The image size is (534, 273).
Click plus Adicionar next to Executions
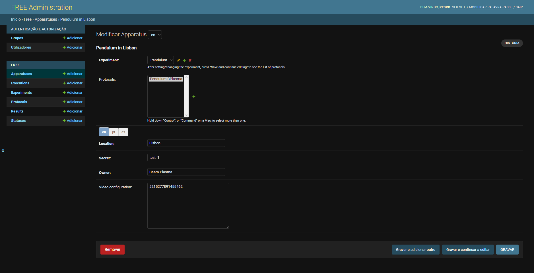pyautogui.click(x=73, y=83)
